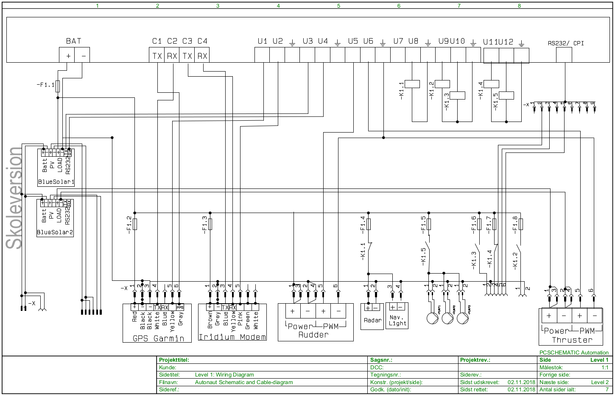The width and height of the screenshot is (615, 396).
Task: Click the 'Autonaut Schematic and Cable-diagram' filename field
Action: coord(244,382)
